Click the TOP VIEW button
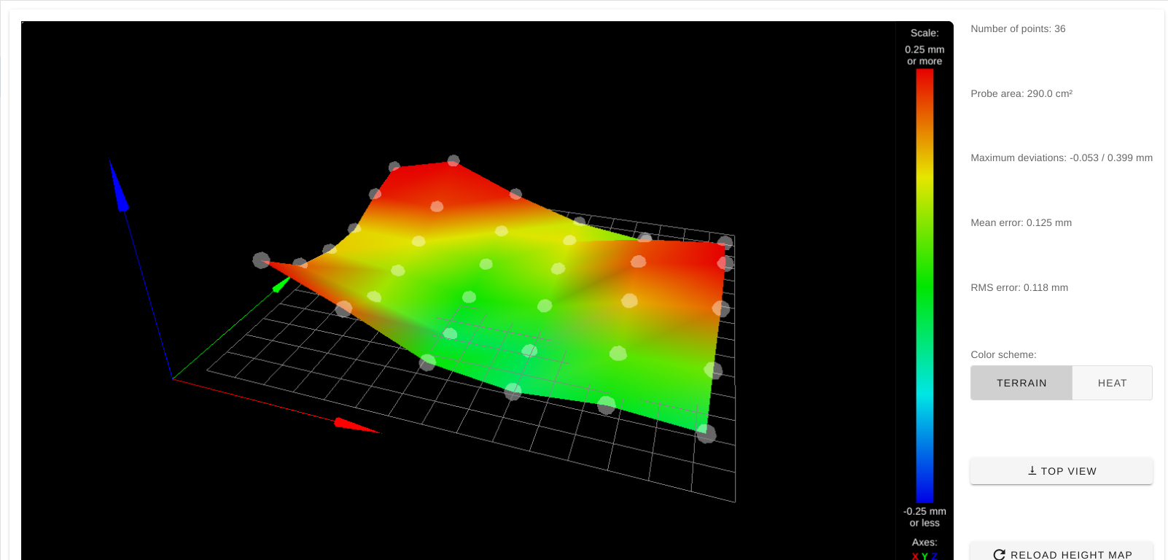Viewport: 1168px width, 560px height. pos(1061,471)
